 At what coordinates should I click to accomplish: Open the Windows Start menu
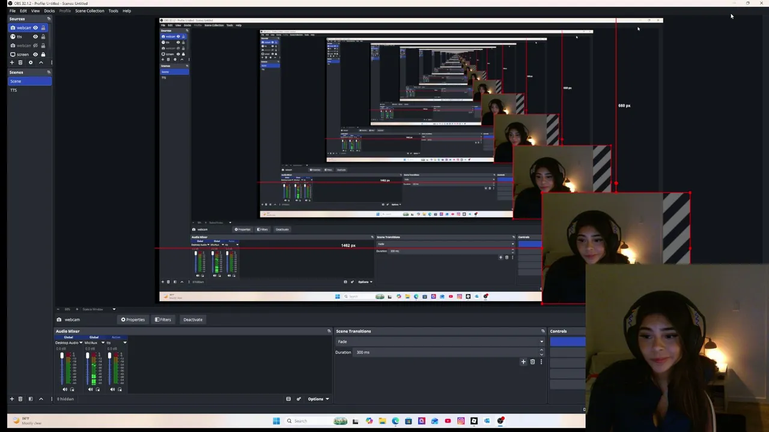tap(276, 421)
